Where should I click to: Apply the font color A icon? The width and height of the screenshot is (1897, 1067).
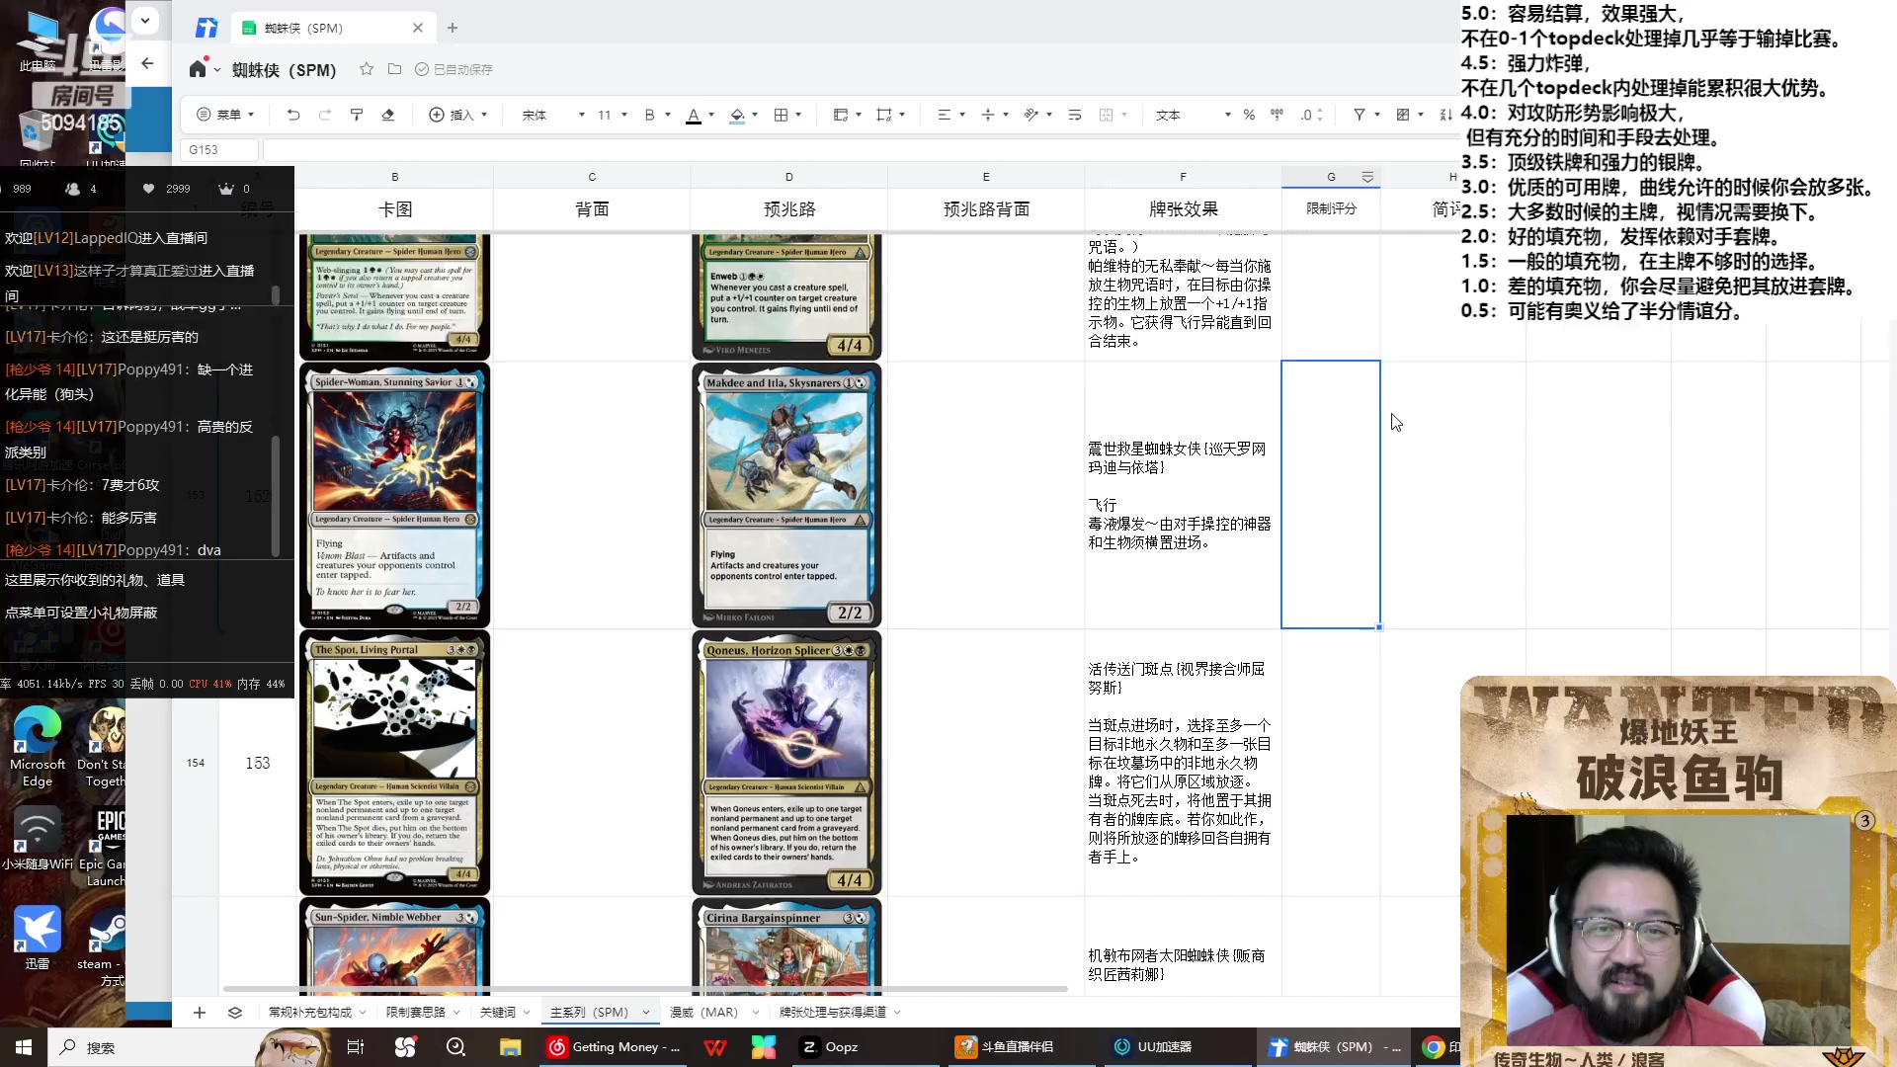click(694, 115)
